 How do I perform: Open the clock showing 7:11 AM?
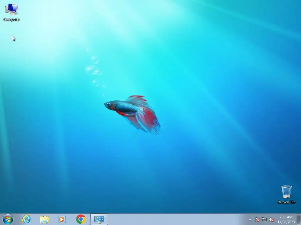click(286, 219)
